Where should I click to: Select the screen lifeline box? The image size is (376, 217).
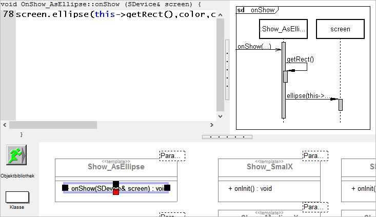click(x=340, y=29)
